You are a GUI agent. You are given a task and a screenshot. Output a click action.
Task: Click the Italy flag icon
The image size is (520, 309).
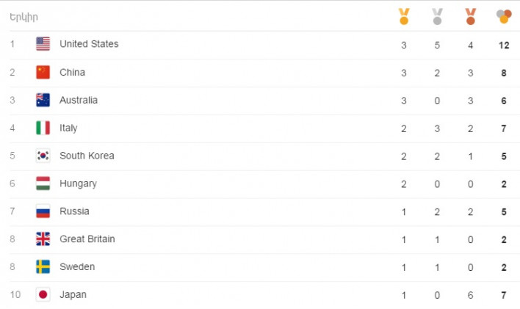pos(43,128)
